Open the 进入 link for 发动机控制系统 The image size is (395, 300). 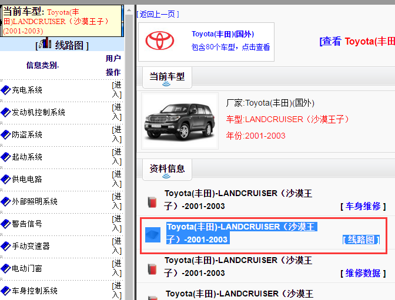(116, 112)
